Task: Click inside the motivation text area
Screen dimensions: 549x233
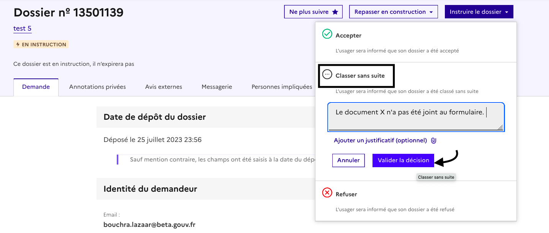Action: pyautogui.click(x=415, y=117)
